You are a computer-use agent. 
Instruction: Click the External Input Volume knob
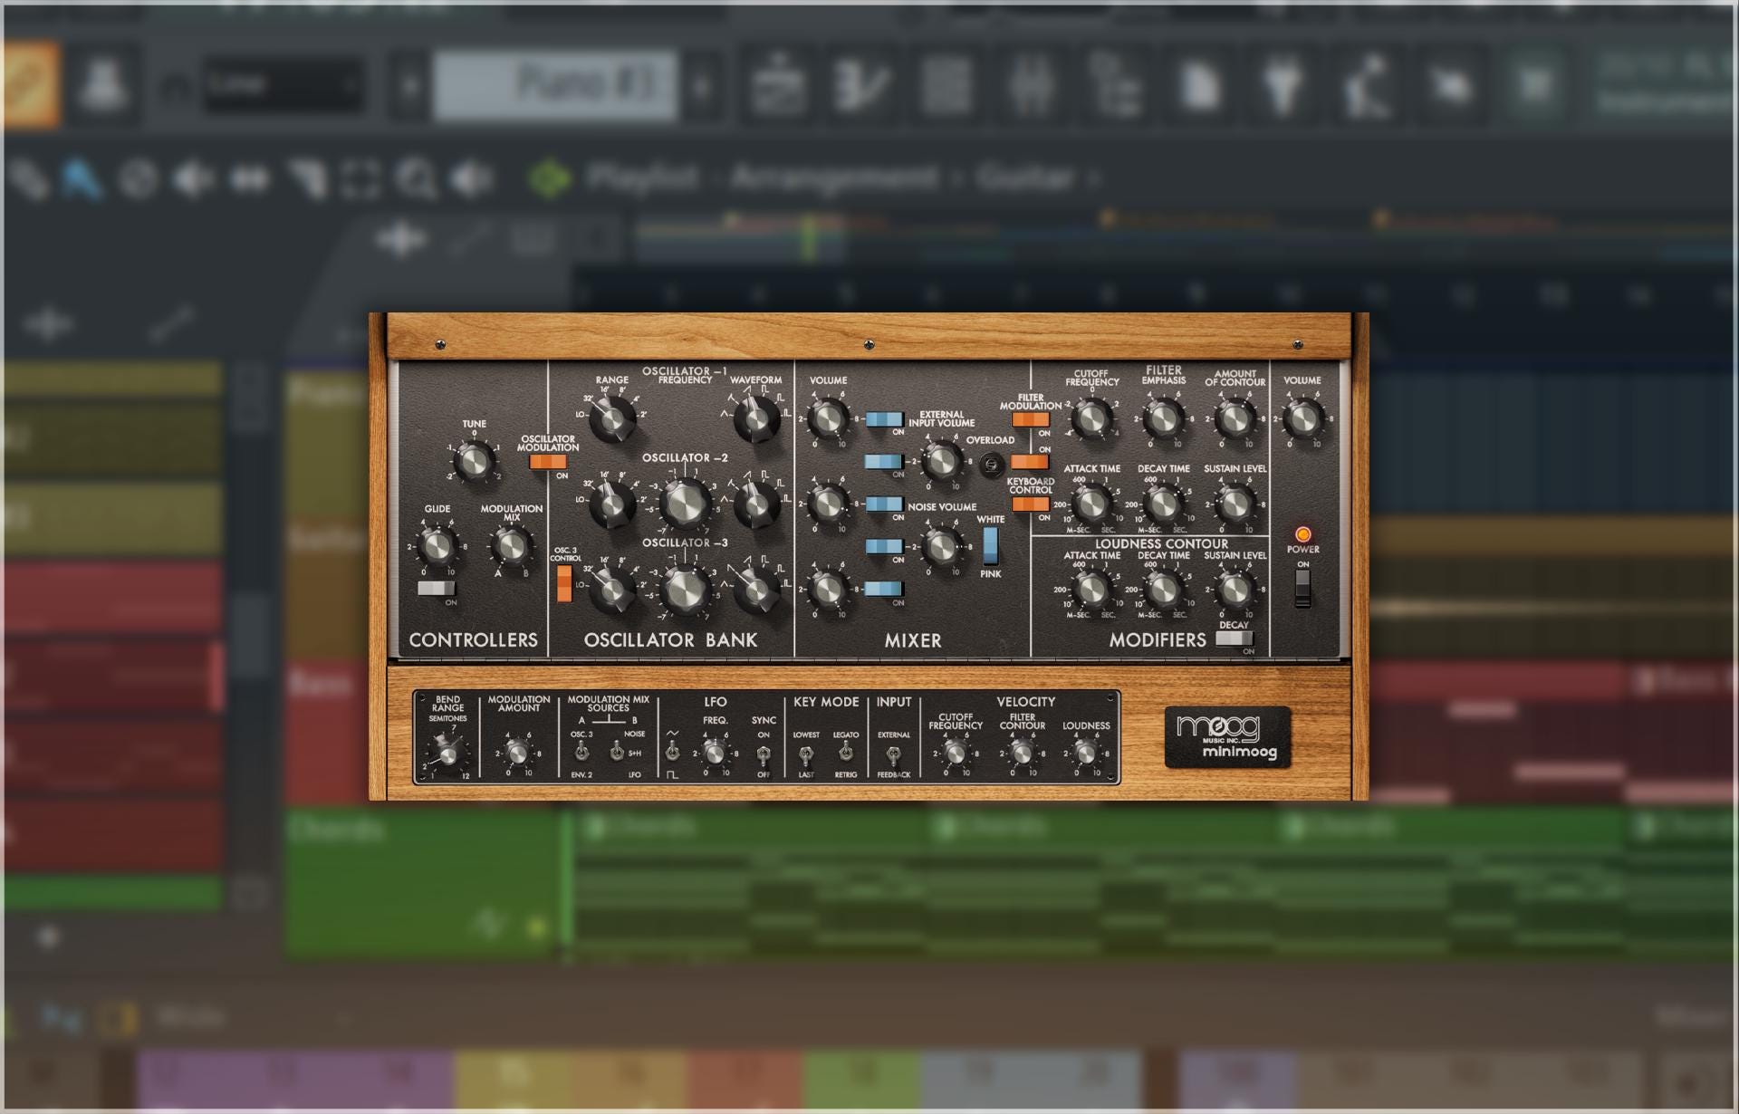pos(942,461)
